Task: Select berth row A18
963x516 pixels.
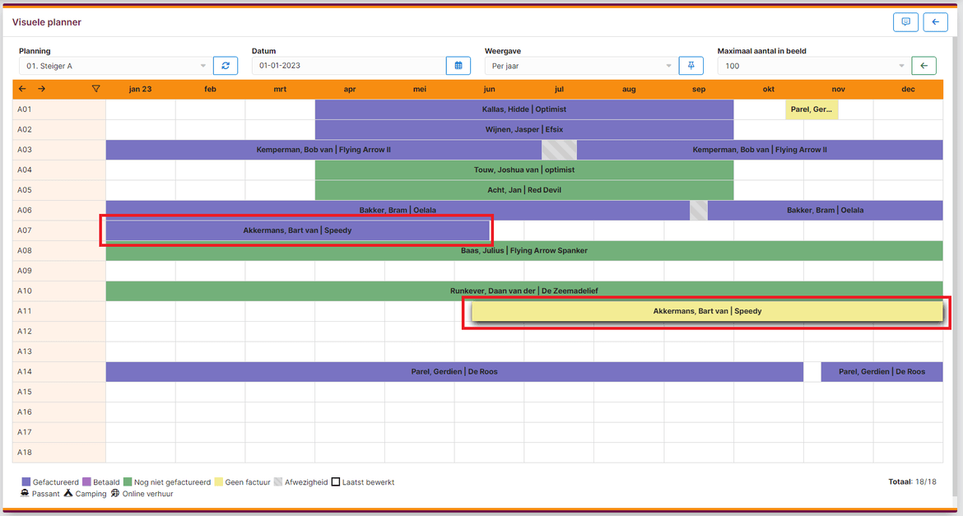Action: 59,453
